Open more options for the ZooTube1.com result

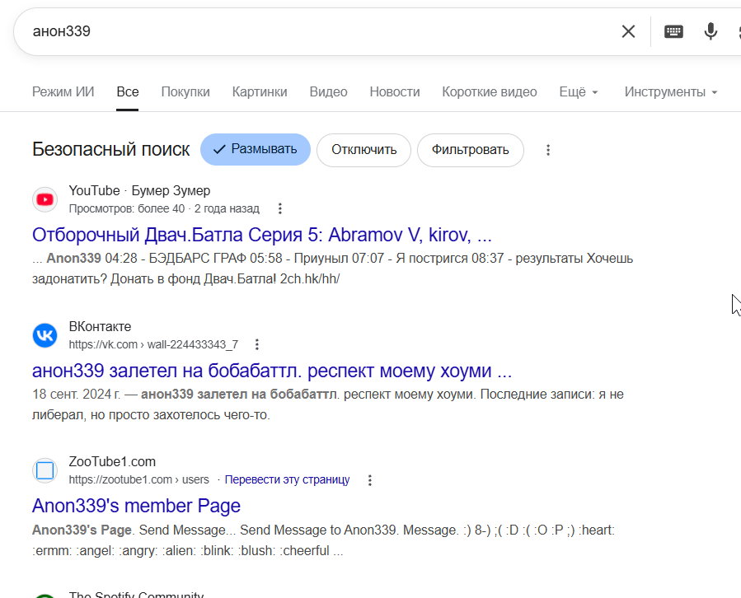tap(370, 480)
